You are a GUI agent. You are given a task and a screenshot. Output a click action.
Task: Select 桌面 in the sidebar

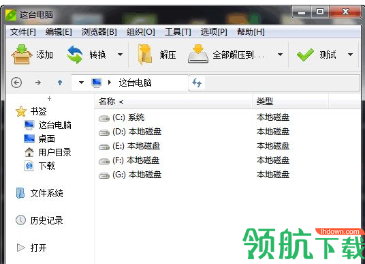pyautogui.click(x=39, y=138)
